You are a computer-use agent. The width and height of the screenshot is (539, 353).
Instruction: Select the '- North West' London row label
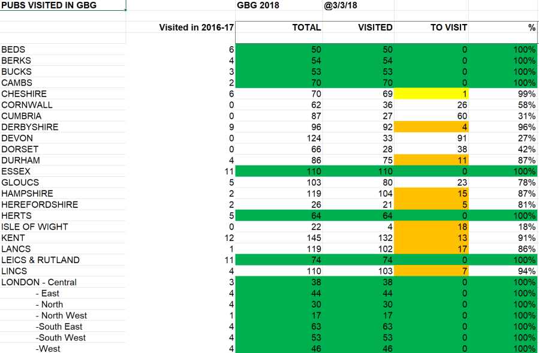tap(62, 316)
